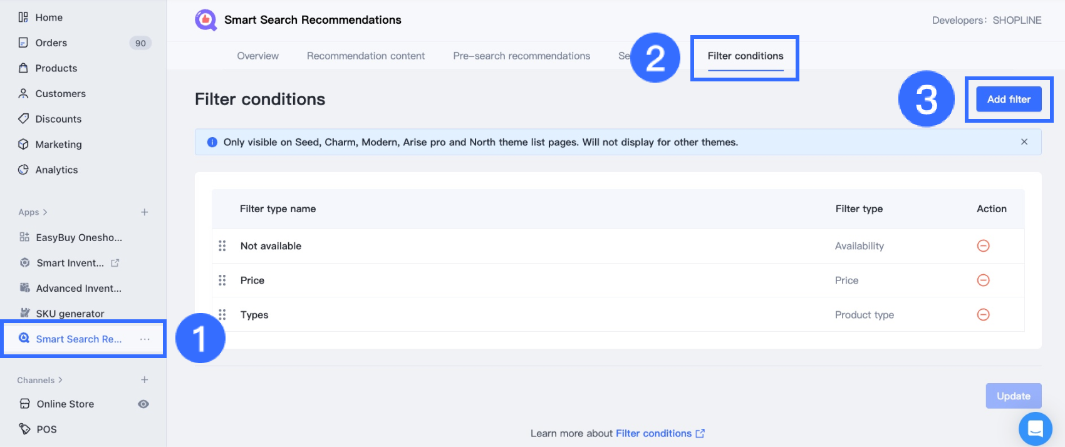The image size is (1065, 447).
Task: Open the live chat support bubble
Action: pos(1035,429)
